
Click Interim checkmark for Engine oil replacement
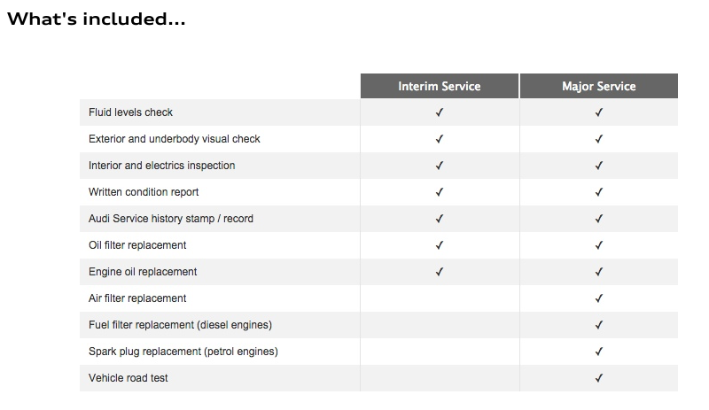(x=440, y=272)
